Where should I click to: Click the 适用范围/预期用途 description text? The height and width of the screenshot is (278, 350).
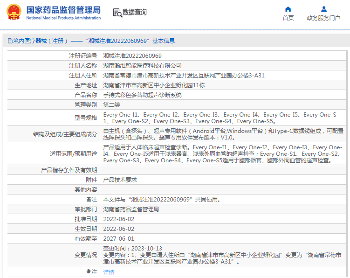223,154
